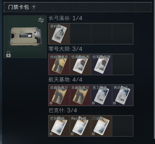Toggle the lock icon on card case
Viewport: 155px width, 144px height.
[x=9, y=54]
